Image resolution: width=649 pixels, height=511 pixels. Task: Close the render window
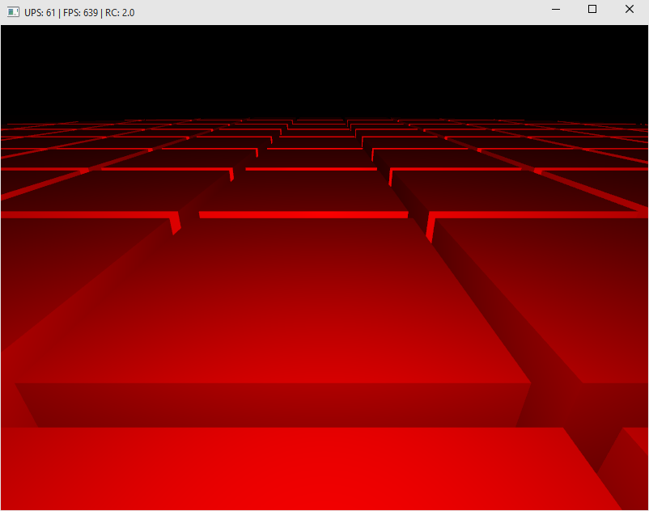pyautogui.click(x=629, y=9)
